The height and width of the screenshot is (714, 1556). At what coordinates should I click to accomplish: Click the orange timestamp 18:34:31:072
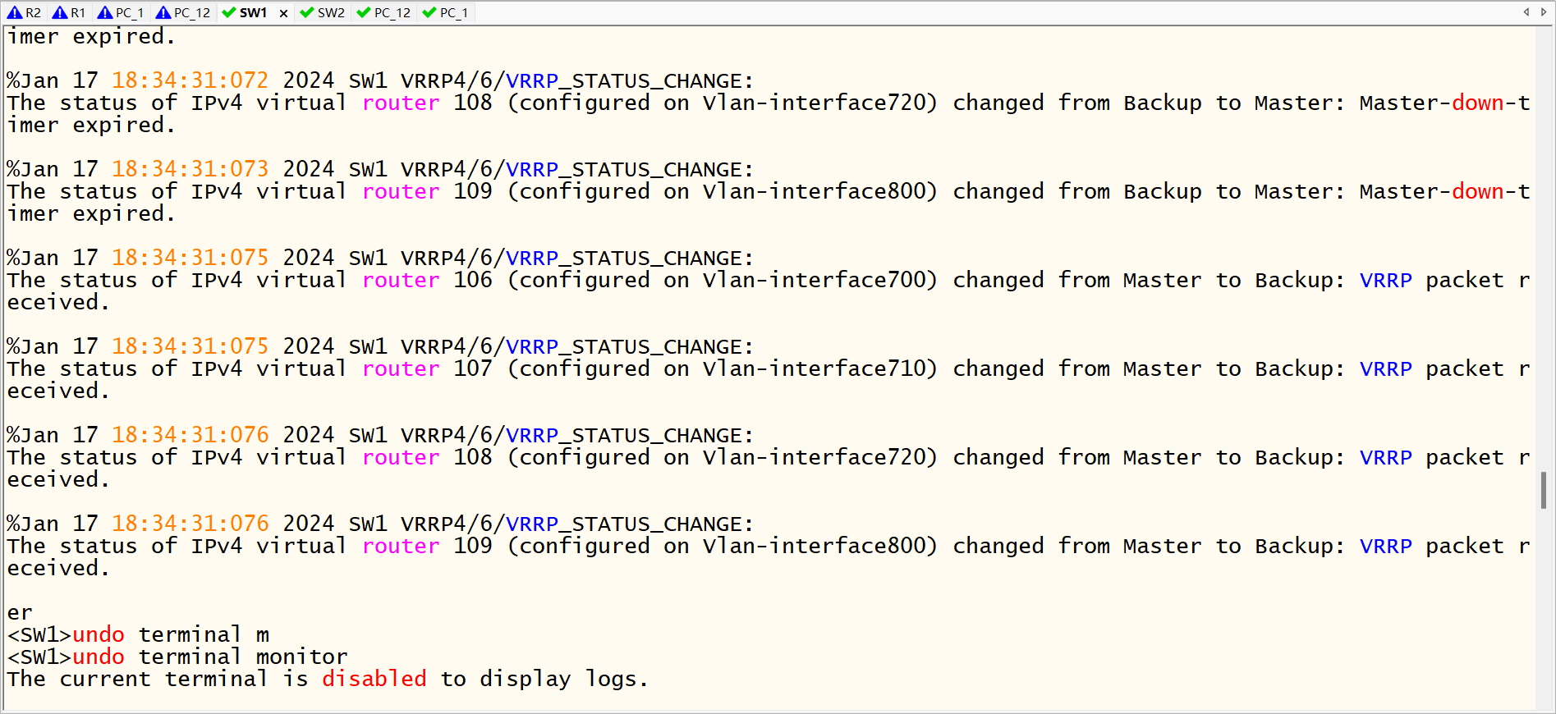(190, 80)
